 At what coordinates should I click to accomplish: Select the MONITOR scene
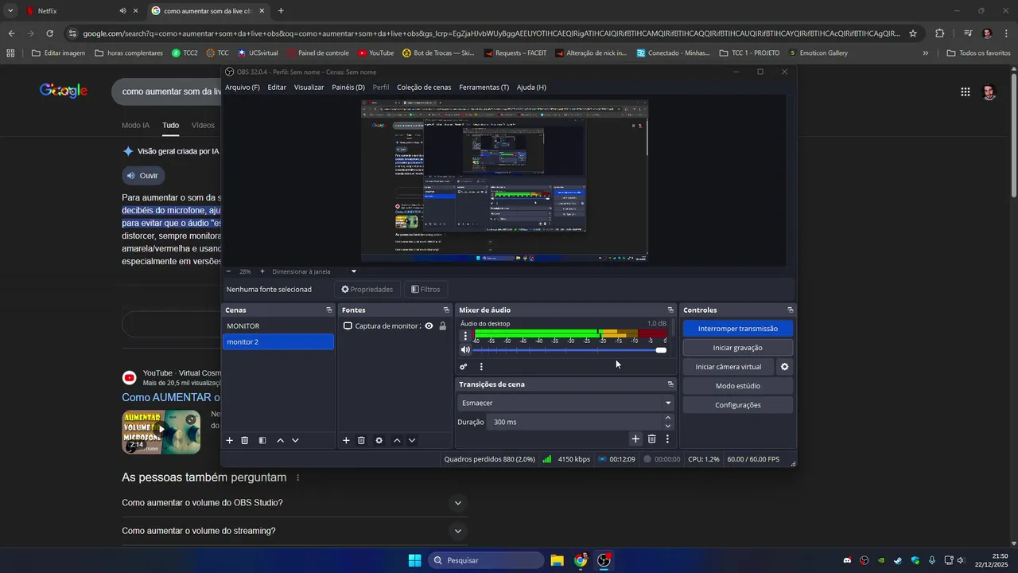(278, 326)
